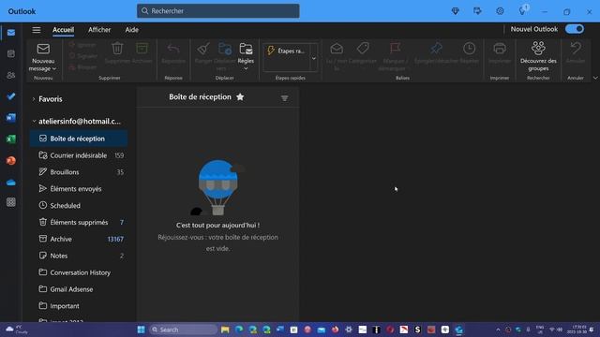Click the Supprimer trash icon
The width and height of the screenshot is (600, 337).
pos(117,49)
